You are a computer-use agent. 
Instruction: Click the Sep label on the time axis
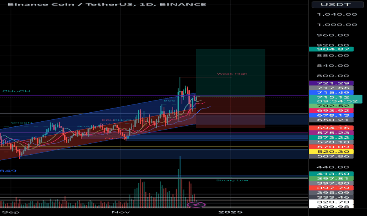[11, 212]
